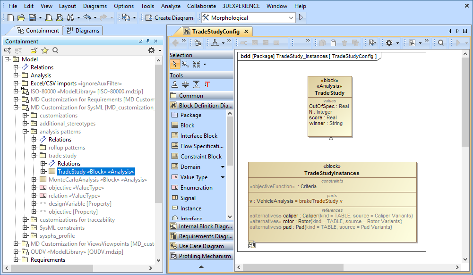The image size is (473, 275).
Task: Click the Paste clipboard icon in diagram toolbar
Action: pos(333,43)
